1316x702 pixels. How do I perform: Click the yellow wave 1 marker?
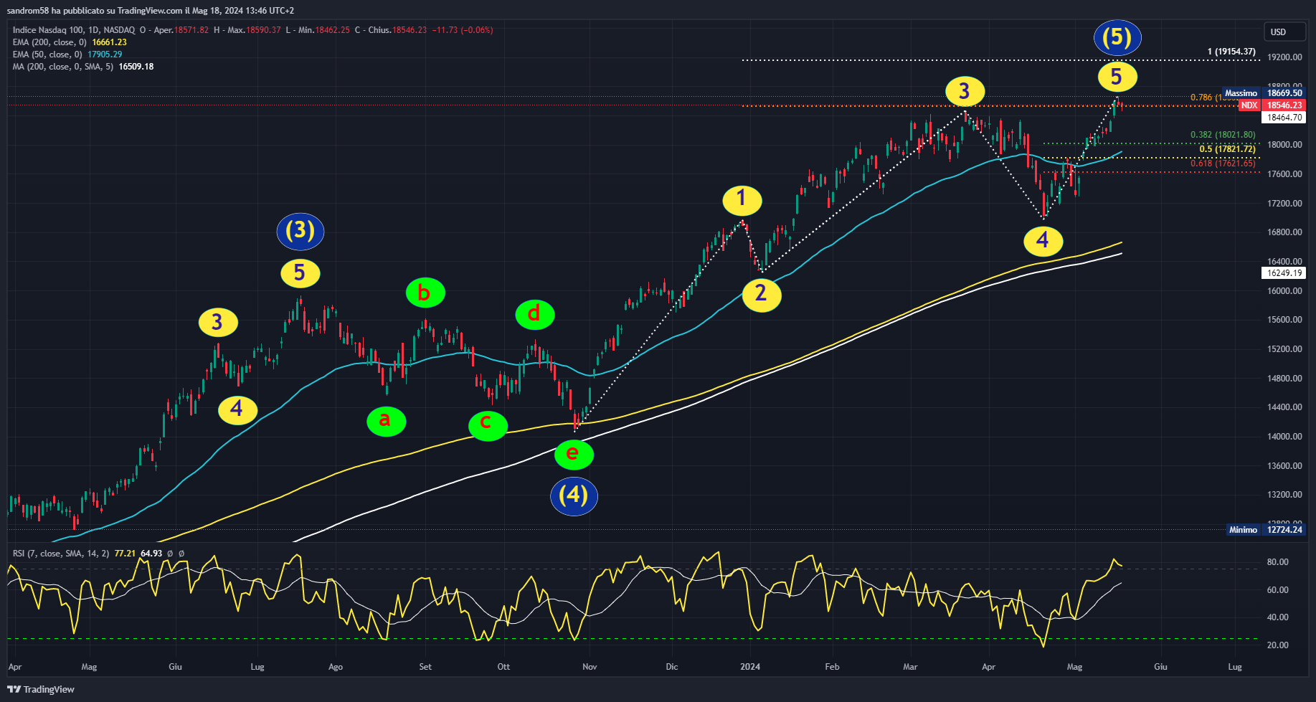(742, 200)
